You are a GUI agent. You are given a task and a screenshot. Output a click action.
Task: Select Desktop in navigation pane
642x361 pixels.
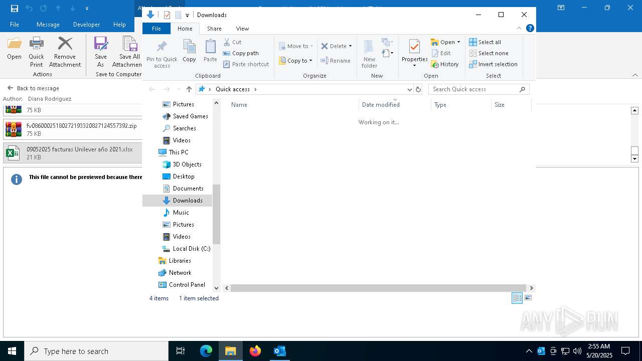[x=178, y=176]
